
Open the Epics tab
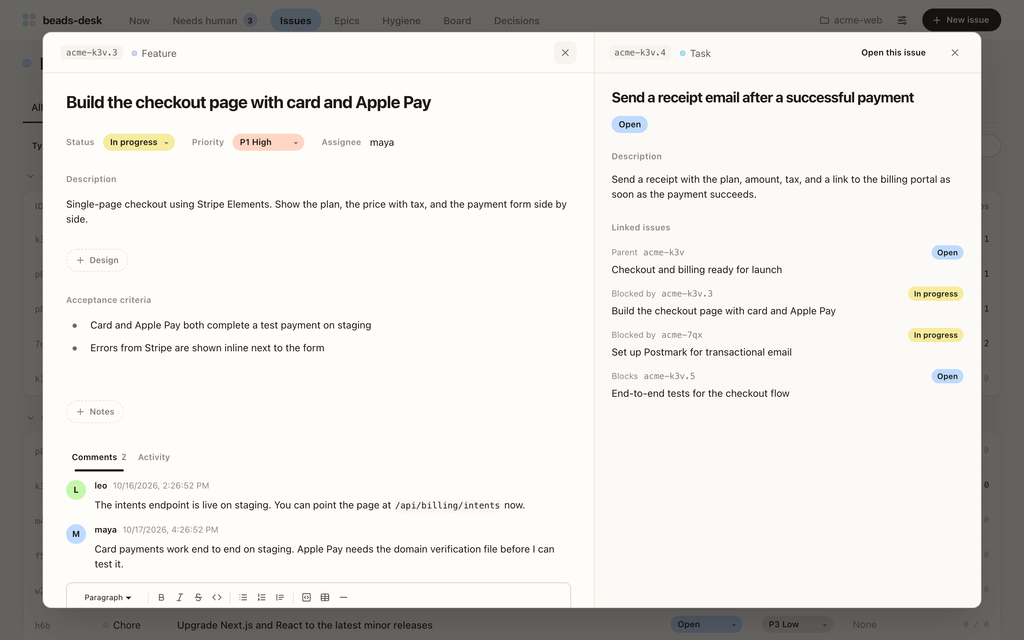click(347, 20)
